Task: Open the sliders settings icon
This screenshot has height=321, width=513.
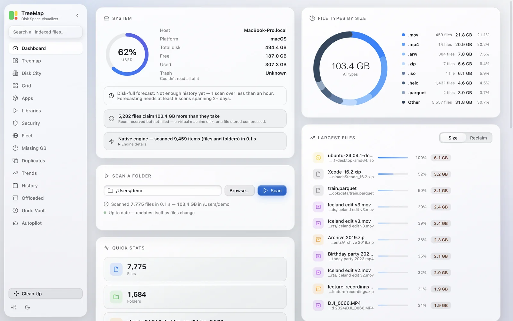Action: click(x=14, y=307)
